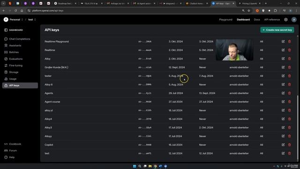
Task: Edit the Alloy4 API key
Action: pyautogui.click(x=283, y=119)
